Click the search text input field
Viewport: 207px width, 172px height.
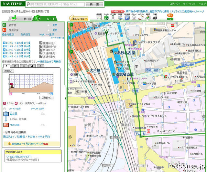[58, 4]
